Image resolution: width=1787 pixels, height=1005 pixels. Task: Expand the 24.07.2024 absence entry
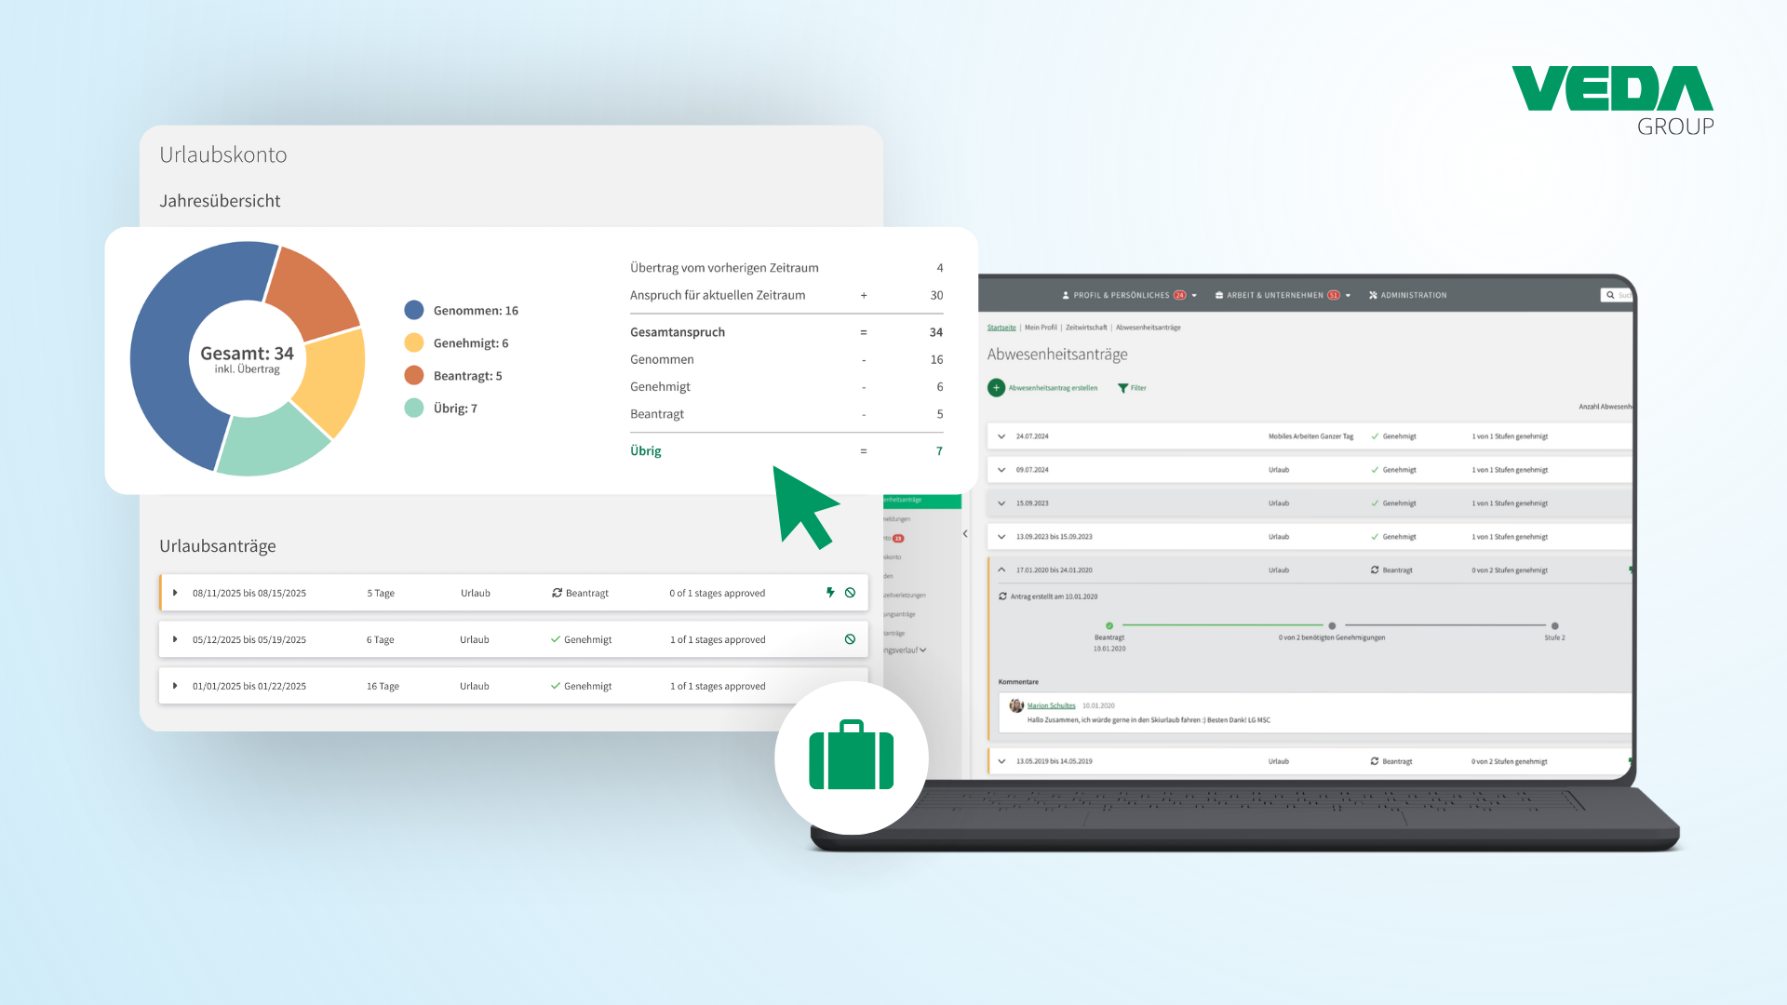click(x=1001, y=436)
